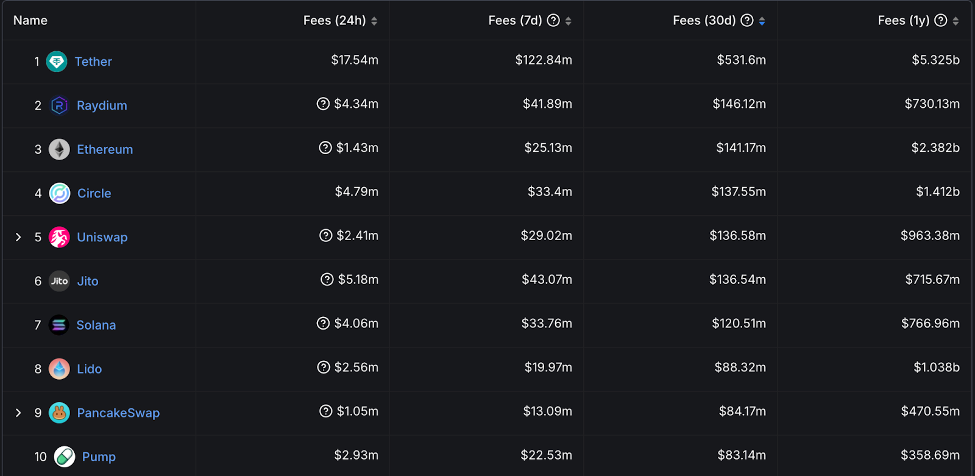
Task: Click the Circle logo icon
Action: tap(59, 193)
